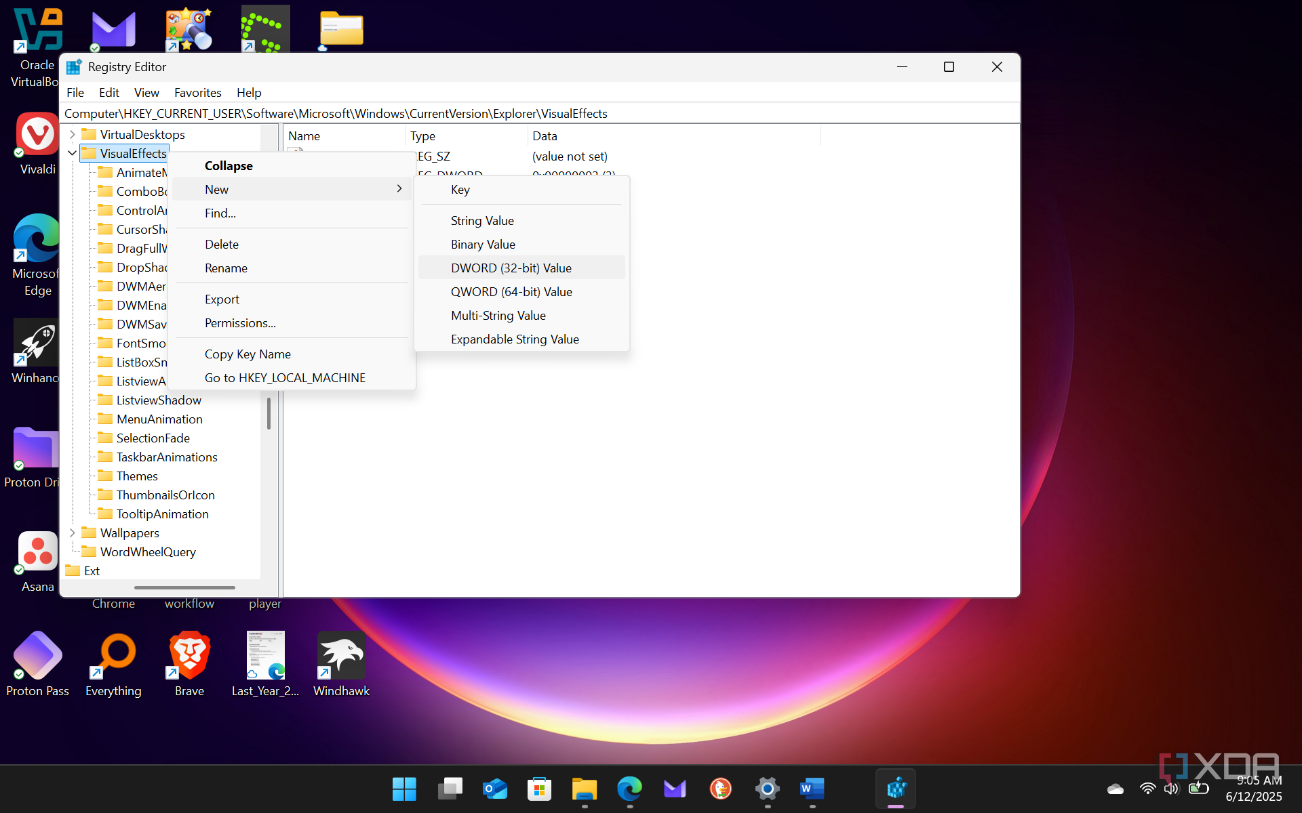Open Settings gear in the taskbar
Image resolution: width=1302 pixels, height=813 pixels.
coord(767,789)
